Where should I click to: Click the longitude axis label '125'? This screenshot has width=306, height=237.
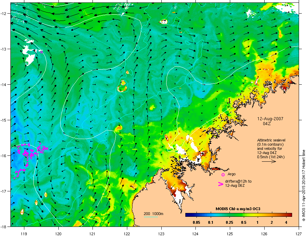tap(230, 234)
